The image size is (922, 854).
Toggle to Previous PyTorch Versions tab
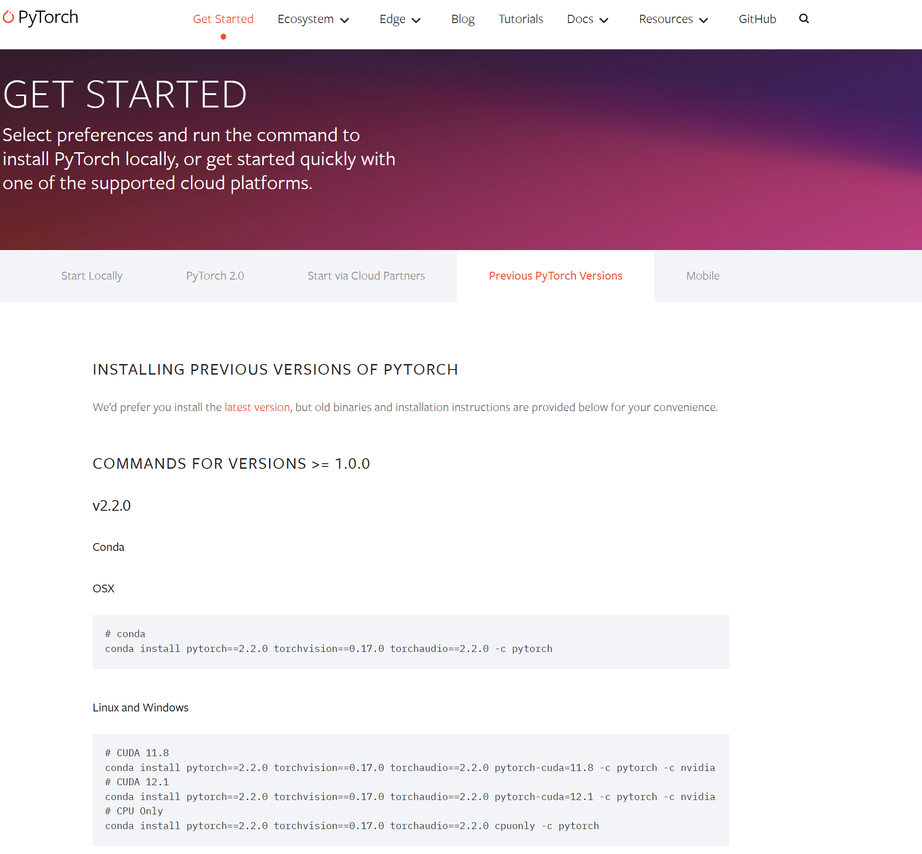(556, 275)
